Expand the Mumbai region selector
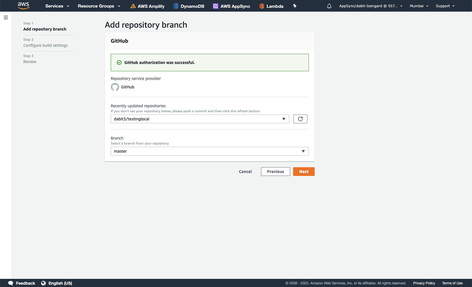This screenshot has height=287, width=472. pos(419,6)
